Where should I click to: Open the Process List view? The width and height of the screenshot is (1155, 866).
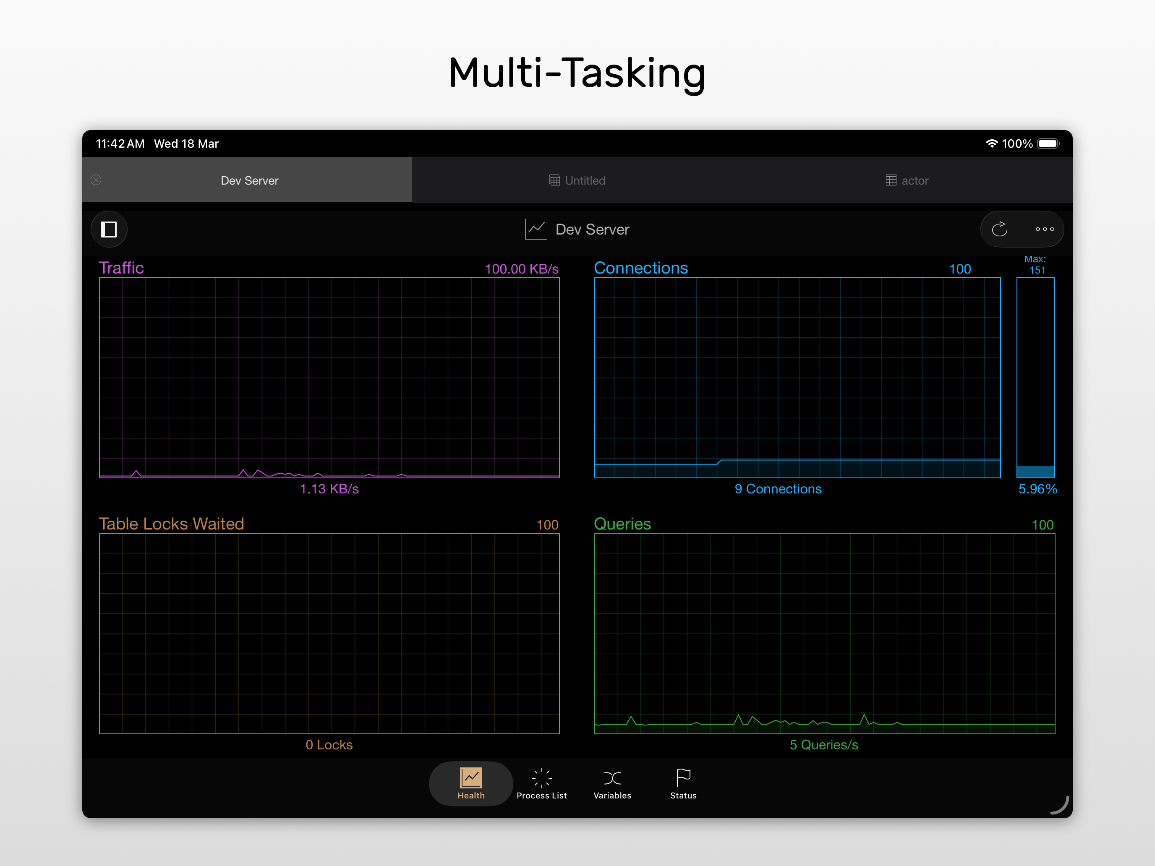click(x=541, y=783)
